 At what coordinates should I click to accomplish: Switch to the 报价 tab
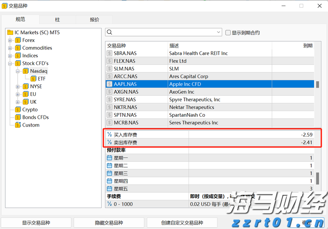click(x=94, y=20)
